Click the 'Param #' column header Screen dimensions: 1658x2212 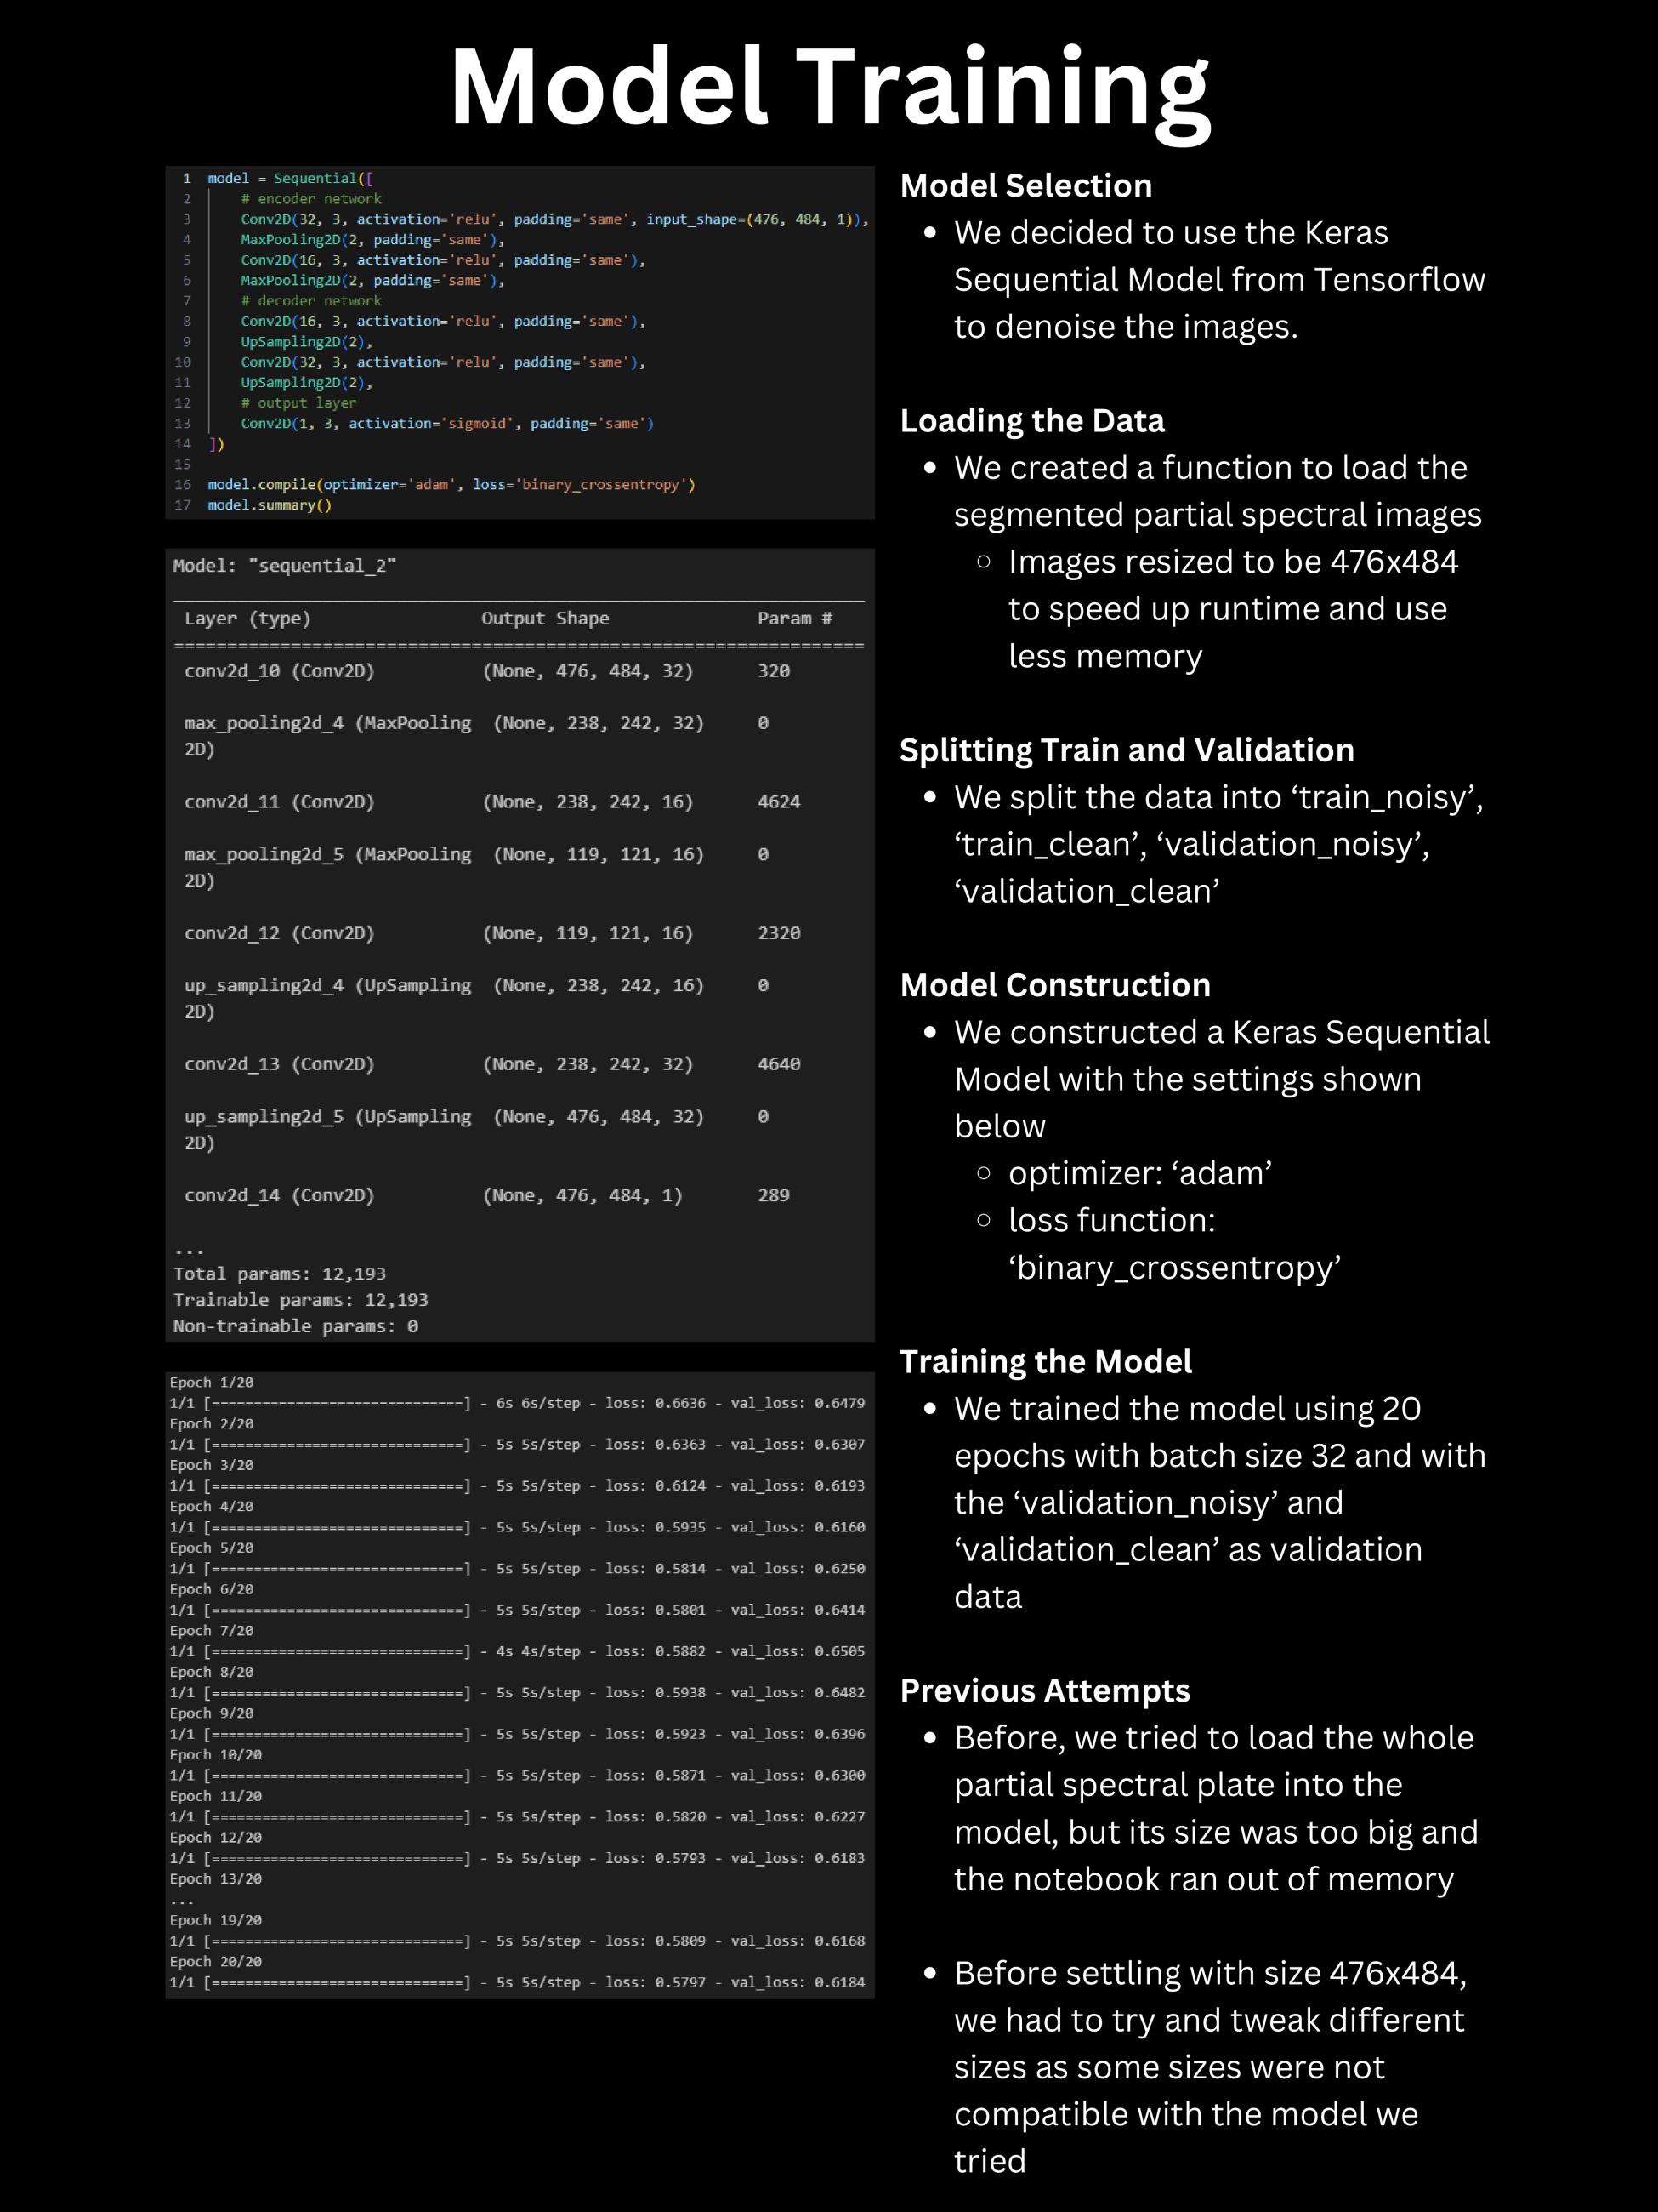click(x=794, y=618)
